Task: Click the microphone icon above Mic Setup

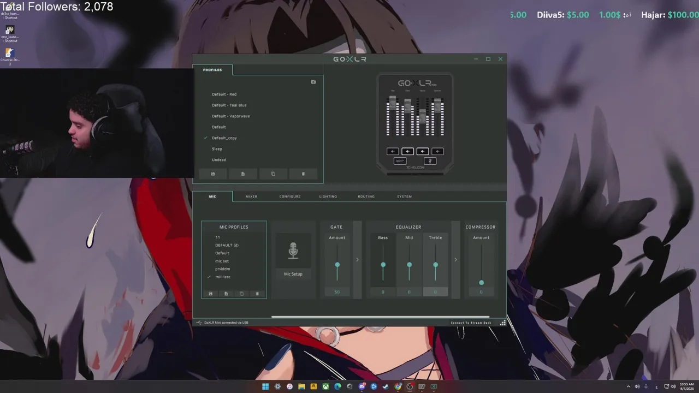Action: tap(293, 251)
